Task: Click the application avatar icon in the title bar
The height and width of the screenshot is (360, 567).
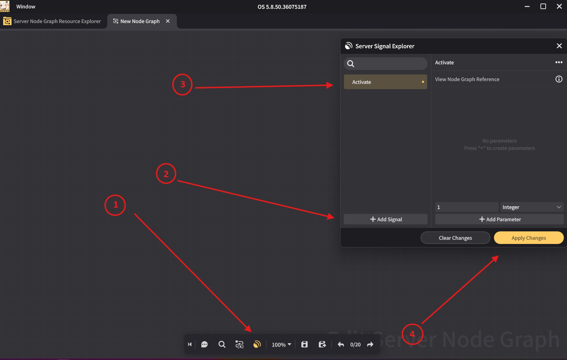Action: [x=5, y=6]
